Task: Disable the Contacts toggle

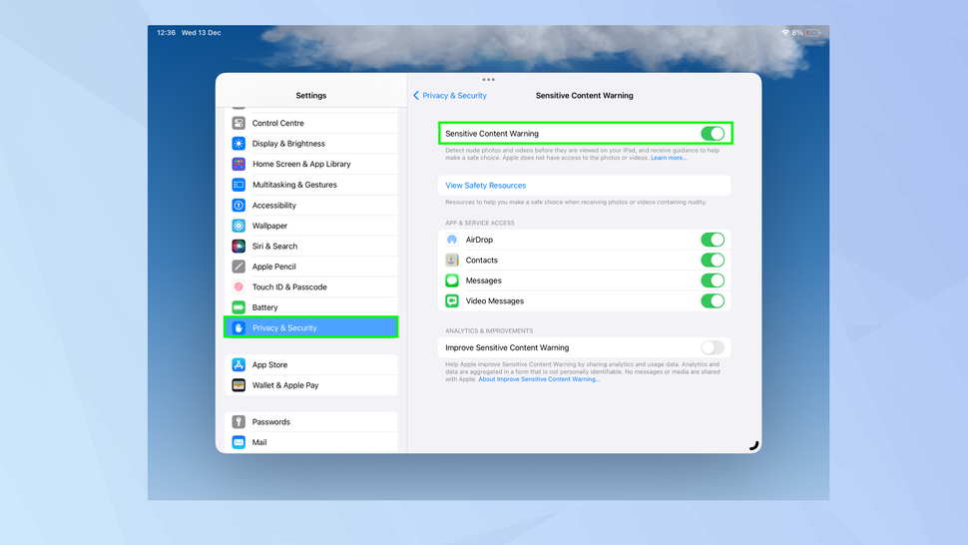Action: point(713,260)
